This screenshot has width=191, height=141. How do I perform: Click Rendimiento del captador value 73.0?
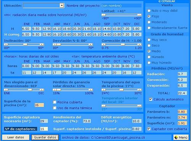point(87,121)
